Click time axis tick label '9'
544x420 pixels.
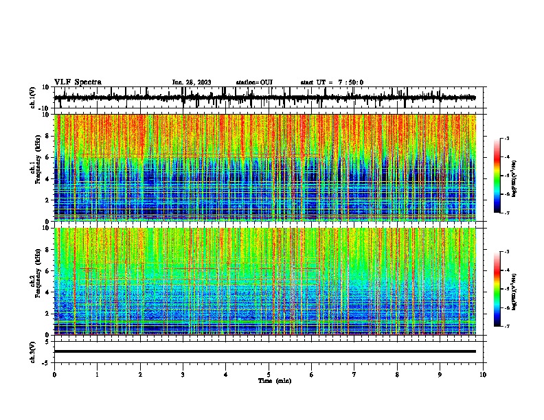pyautogui.click(x=440, y=375)
